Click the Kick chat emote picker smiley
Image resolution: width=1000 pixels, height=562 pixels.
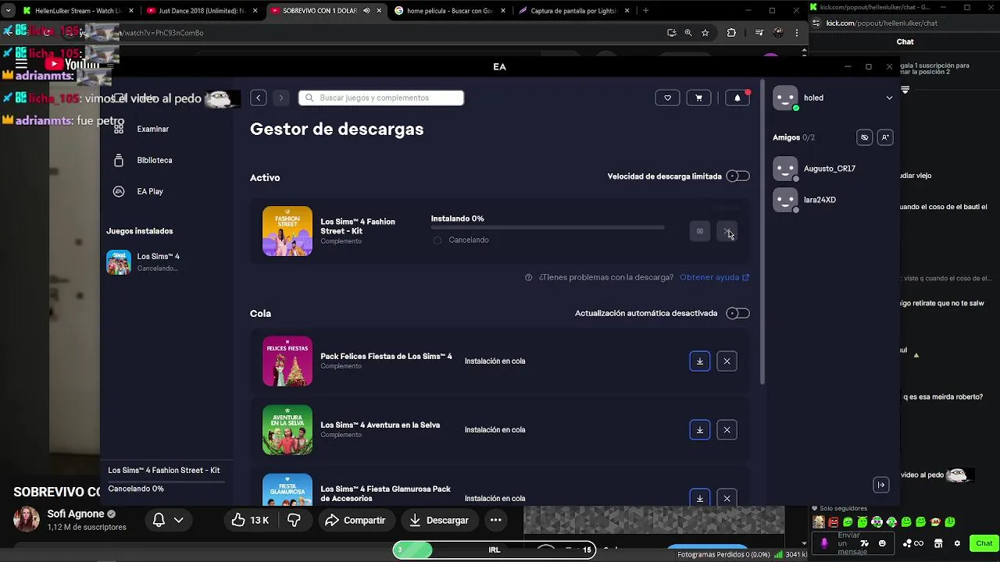[882, 543]
